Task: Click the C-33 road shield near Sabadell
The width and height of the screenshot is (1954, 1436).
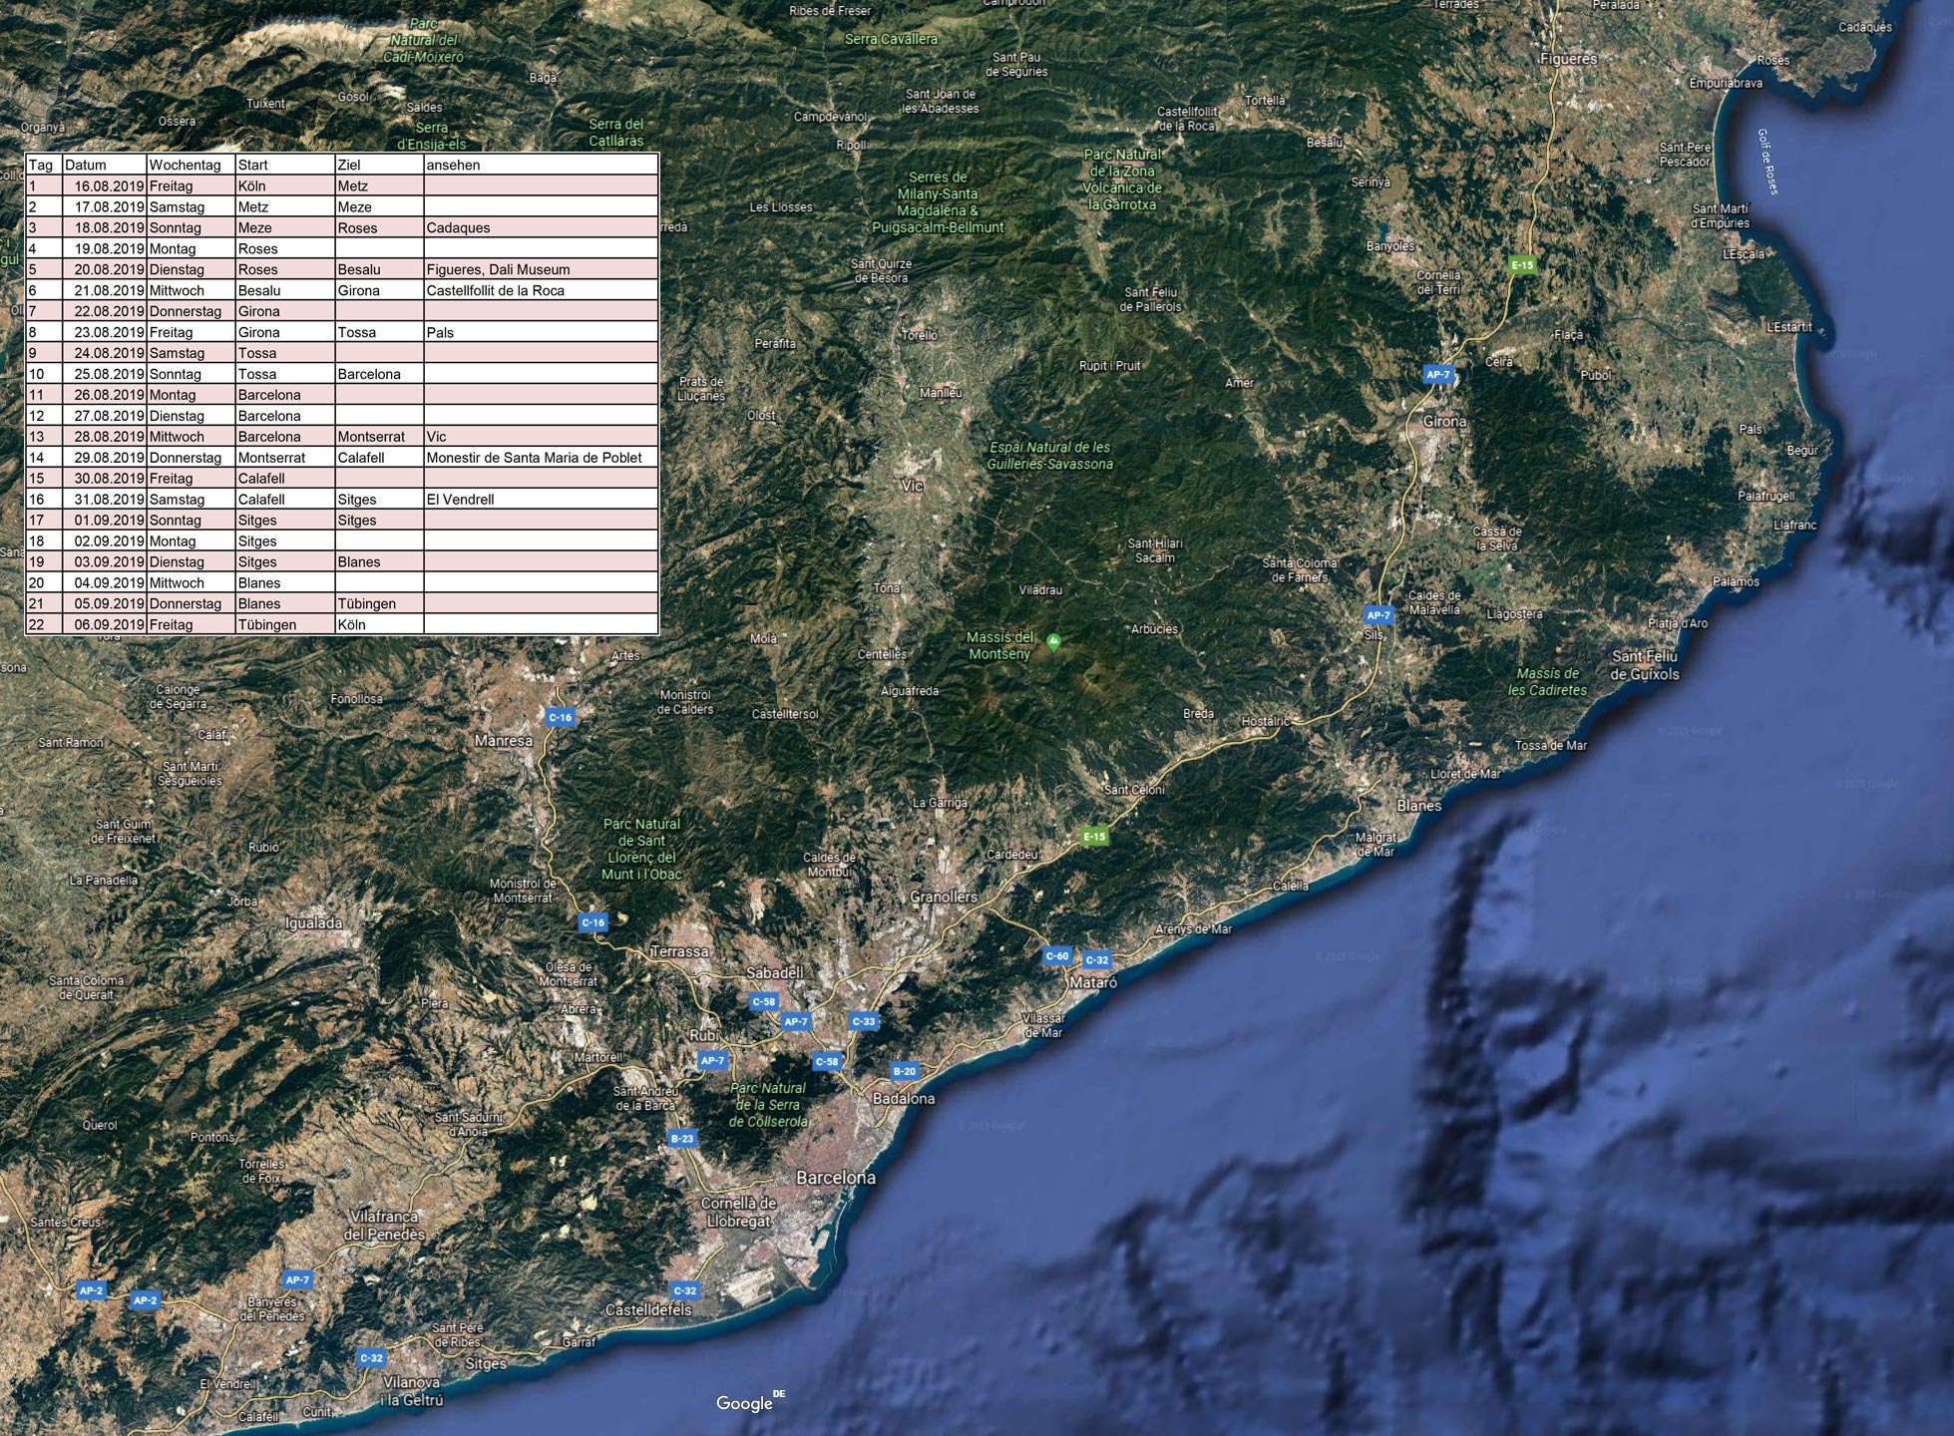Action: pyautogui.click(x=864, y=1021)
